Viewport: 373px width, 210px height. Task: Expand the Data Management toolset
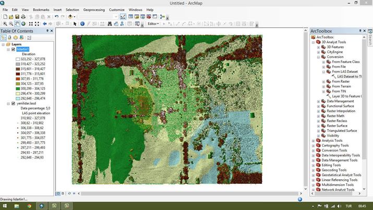coord(319,102)
